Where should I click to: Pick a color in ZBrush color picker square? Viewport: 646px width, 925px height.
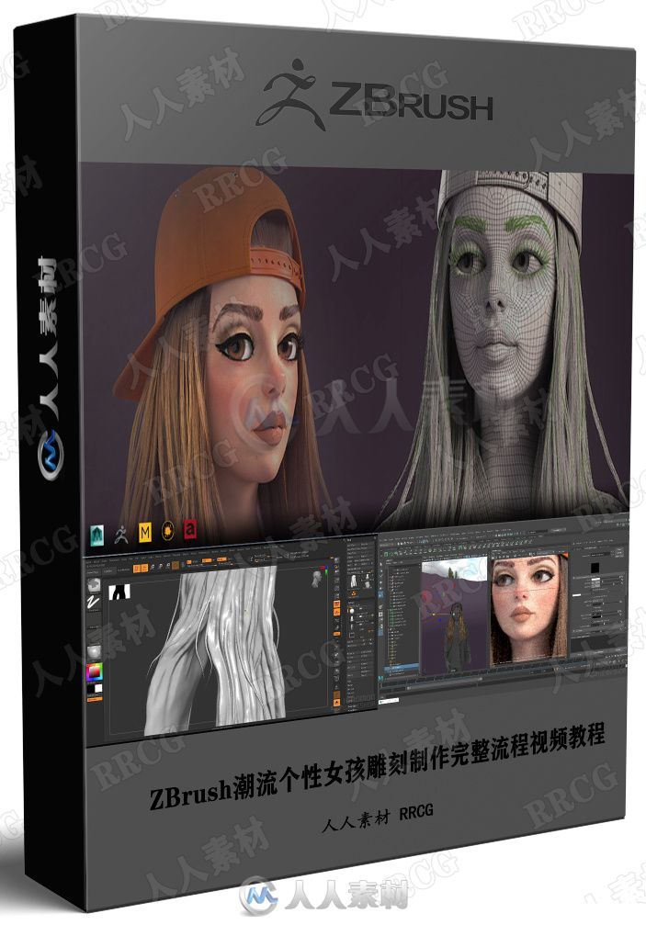(x=95, y=672)
